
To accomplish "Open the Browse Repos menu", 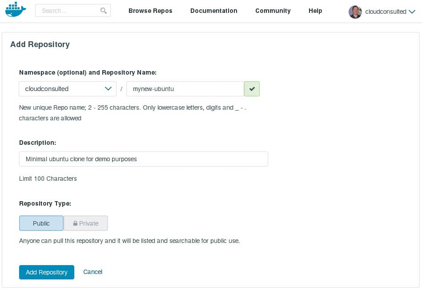I will click(150, 11).
